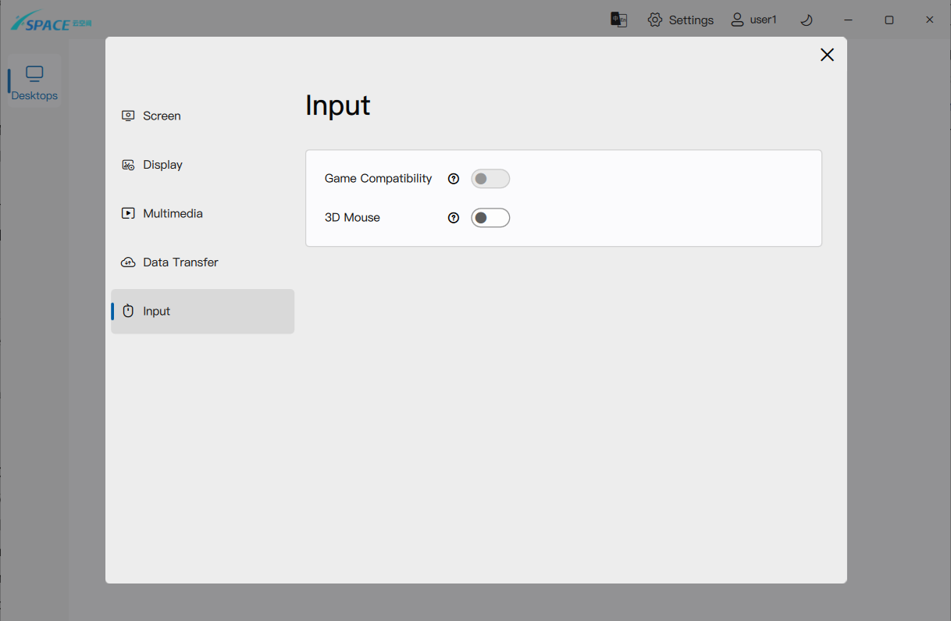The width and height of the screenshot is (951, 621).
Task: Click the iSPACE logo
Action: (x=51, y=21)
